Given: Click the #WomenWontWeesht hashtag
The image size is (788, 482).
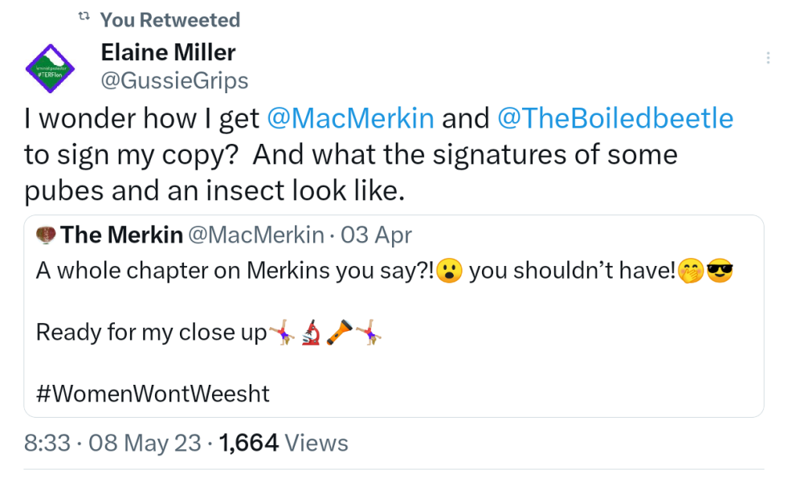Looking at the screenshot, I should coord(153,394).
